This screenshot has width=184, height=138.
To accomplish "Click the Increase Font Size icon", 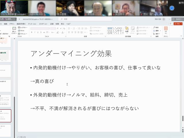I will tap(58, 28).
